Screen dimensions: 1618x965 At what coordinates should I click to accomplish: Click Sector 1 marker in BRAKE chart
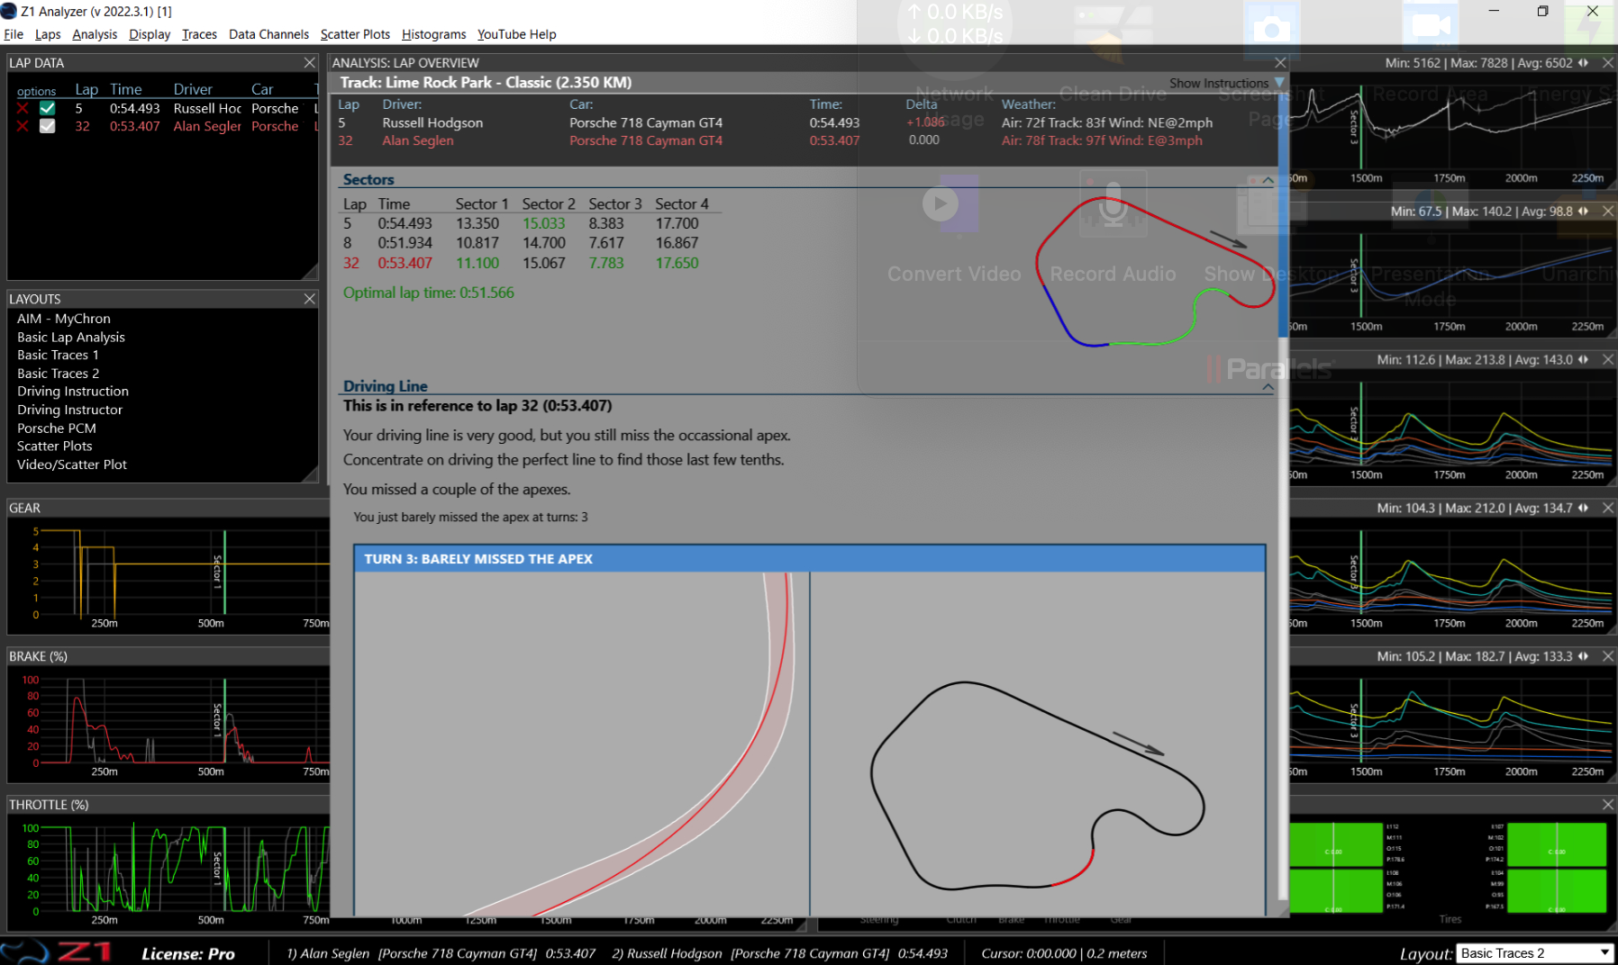224,721
